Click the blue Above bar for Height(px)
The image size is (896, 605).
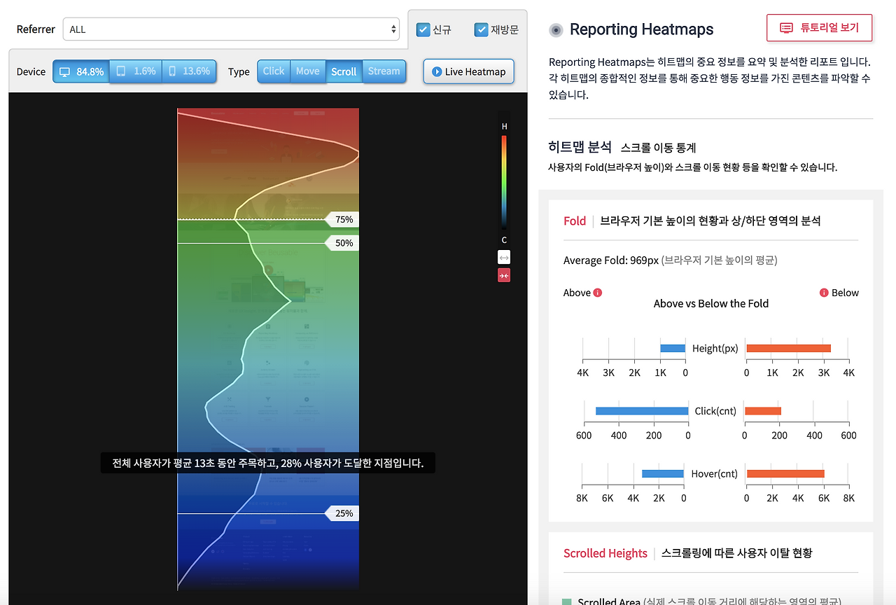click(673, 348)
